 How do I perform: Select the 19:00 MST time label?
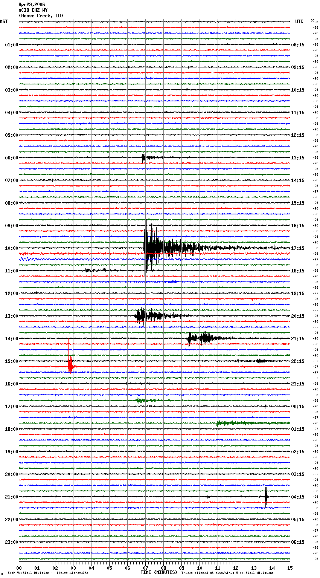point(12,452)
